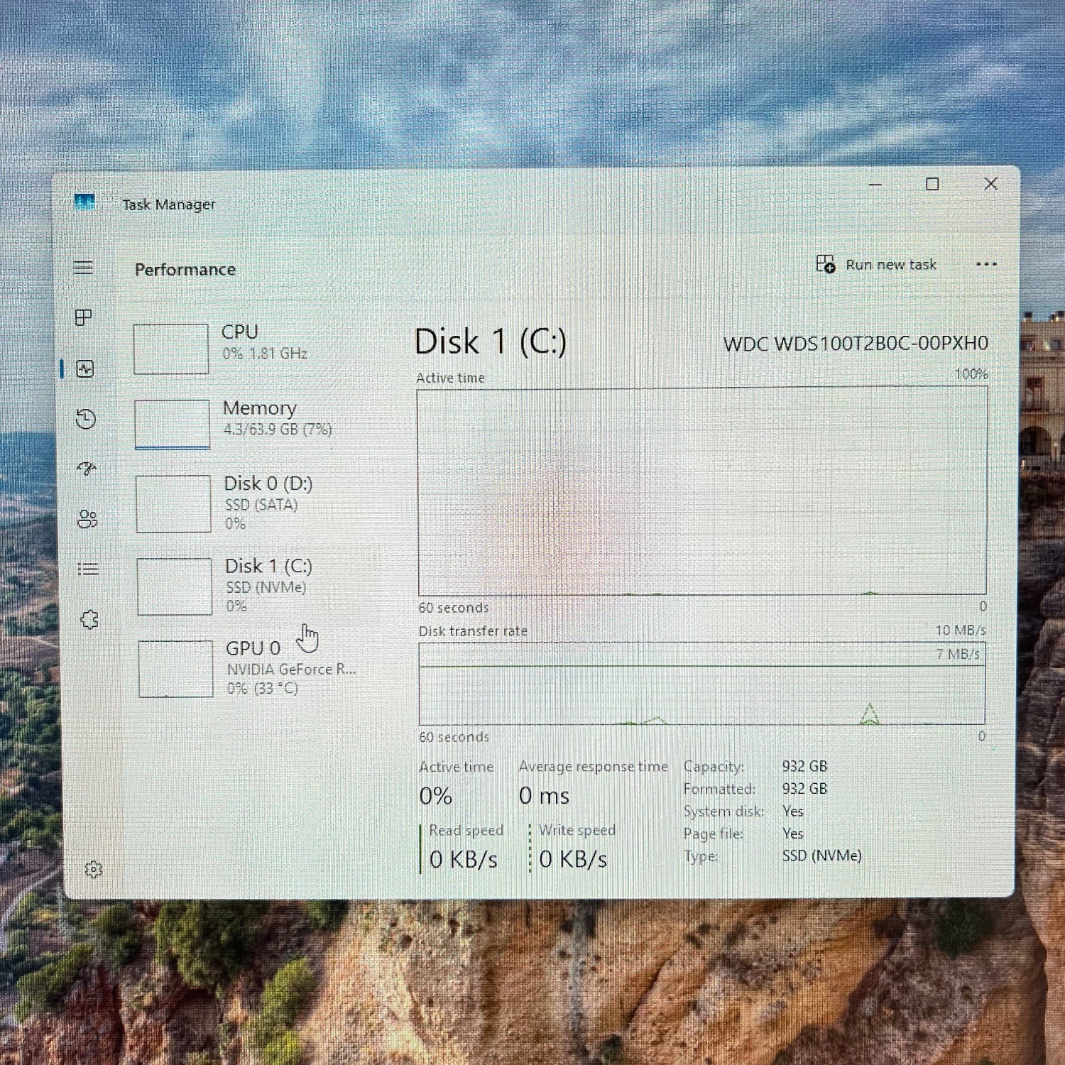Switch to the Users page
1065x1065 pixels.
[87, 519]
